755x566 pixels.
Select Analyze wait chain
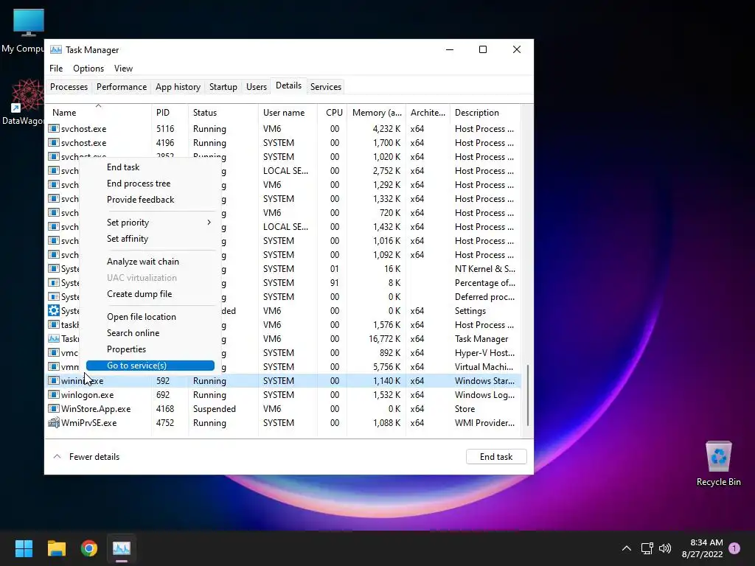[150, 262]
